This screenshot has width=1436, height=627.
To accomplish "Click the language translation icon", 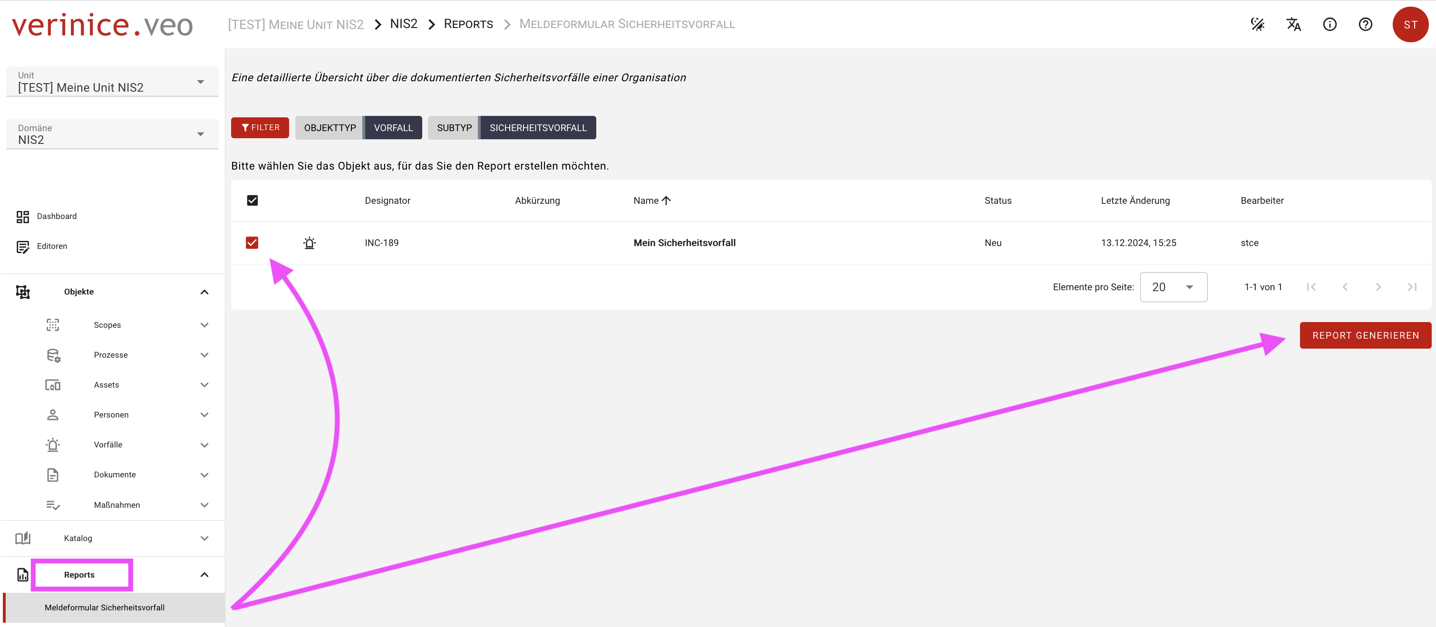I will pyautogui.click(x=1293, y=25).
